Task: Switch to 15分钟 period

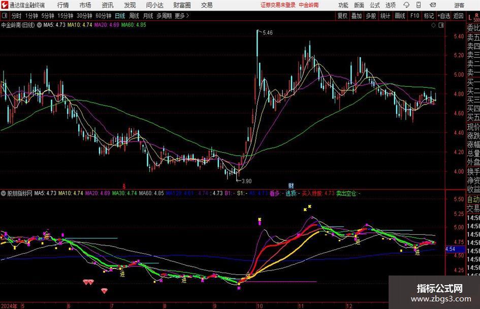Action: point(65,16)
